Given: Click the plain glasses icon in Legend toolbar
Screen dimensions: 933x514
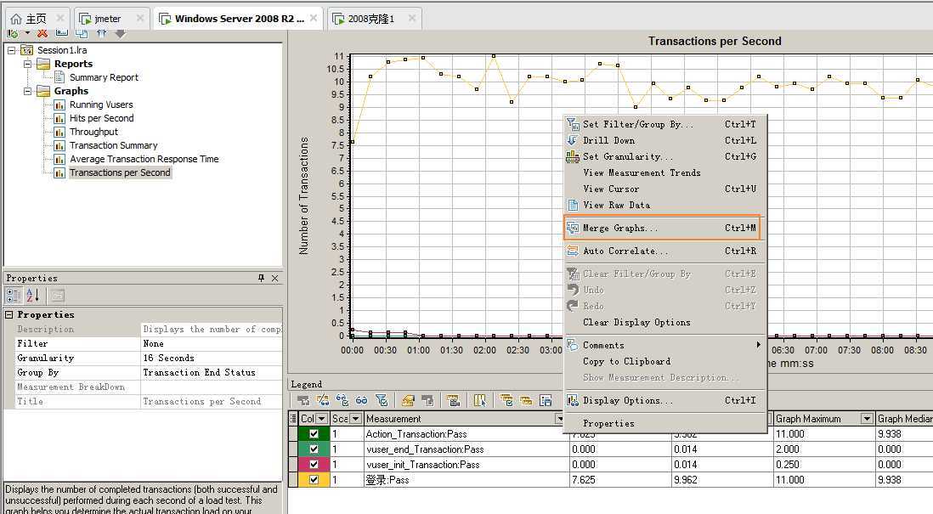Looking at the screenshot, I should coord(361,400).
